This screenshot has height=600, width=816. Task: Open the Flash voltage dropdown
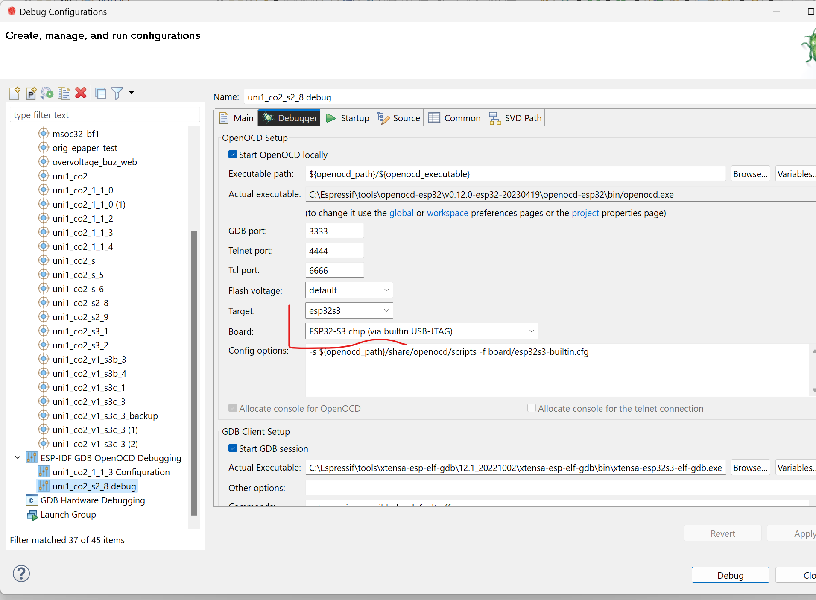click(349, 290)
